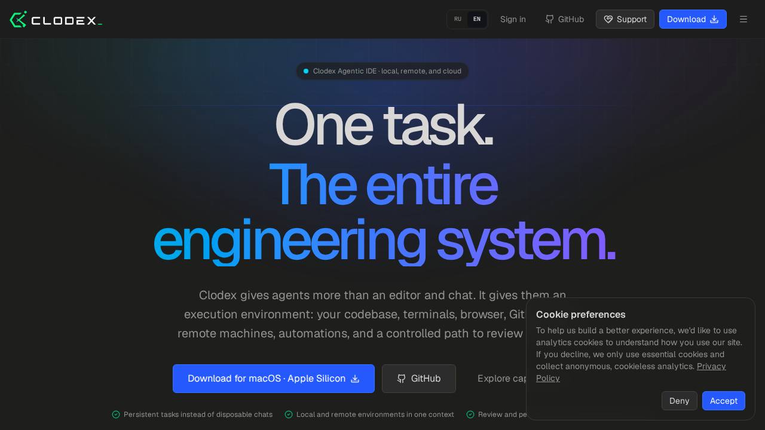Click 'Persistent tasks instead of disposable chats' text
The height and width of the screenshot is (430, 765).
[x=198, y=414]
